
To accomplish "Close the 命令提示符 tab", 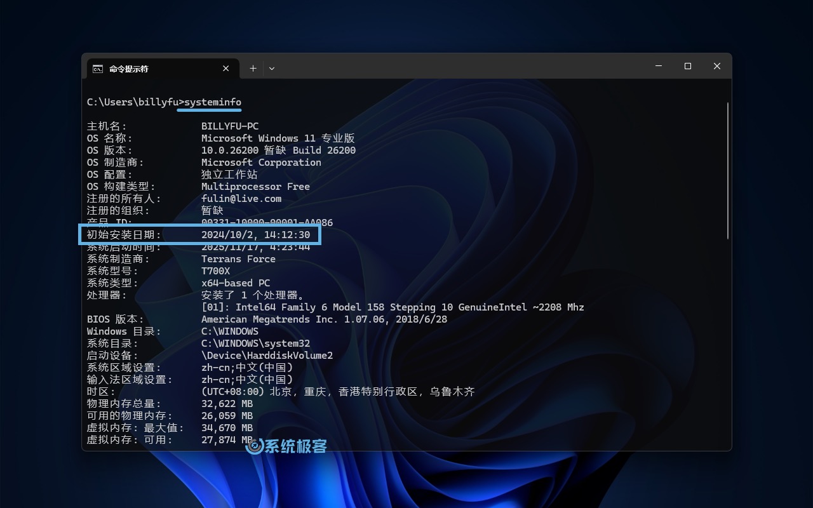I will click(x=225, y=68).
